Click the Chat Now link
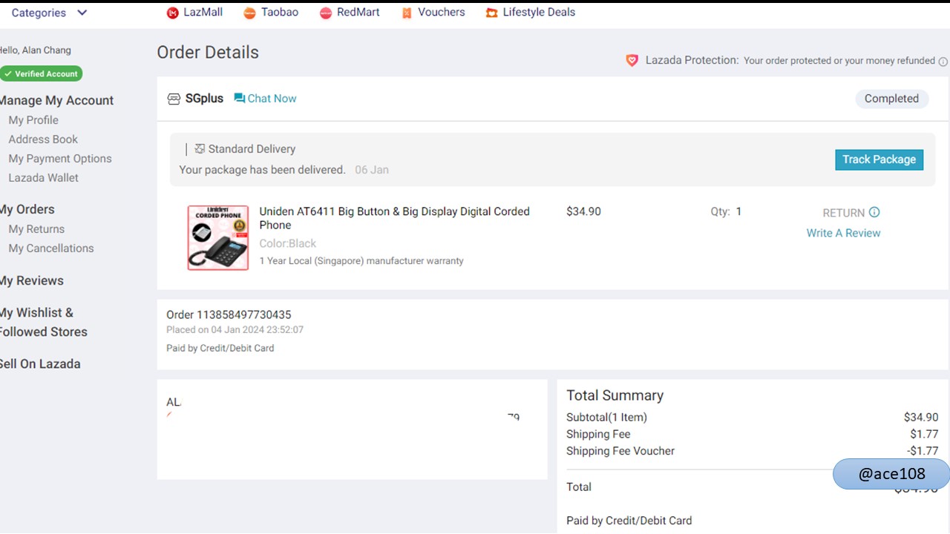Viewport: 950px width, 534px height. [272, 99]
